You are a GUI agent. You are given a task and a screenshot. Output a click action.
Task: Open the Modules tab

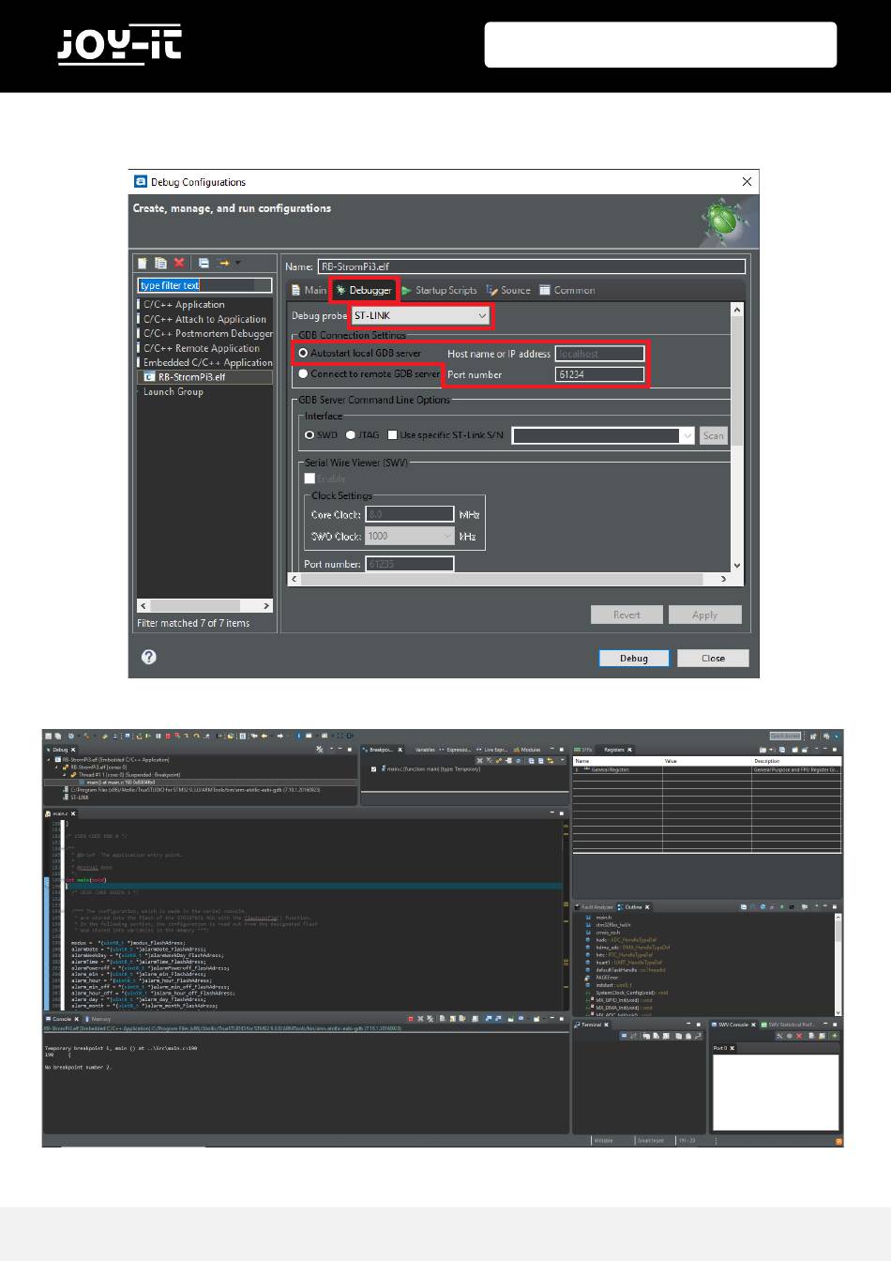point(528,750)
